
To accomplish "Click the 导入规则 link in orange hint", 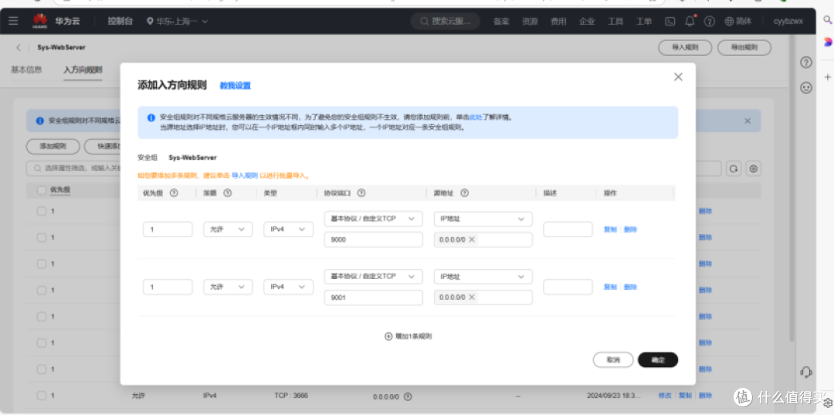I will (x=245, y=175).
